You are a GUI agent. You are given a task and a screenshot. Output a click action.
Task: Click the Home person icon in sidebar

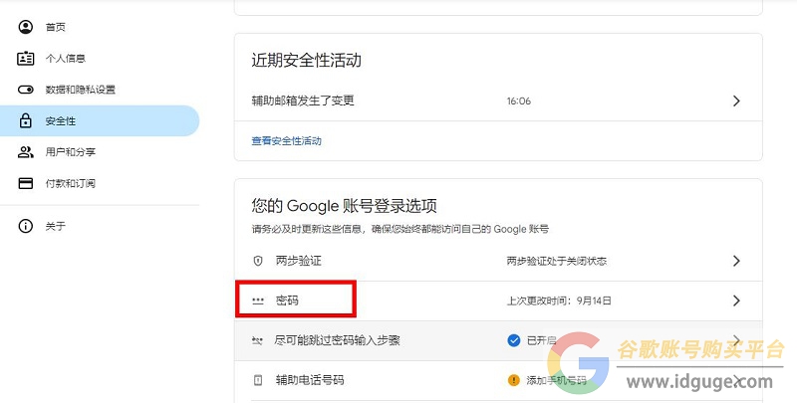point(26,27)
